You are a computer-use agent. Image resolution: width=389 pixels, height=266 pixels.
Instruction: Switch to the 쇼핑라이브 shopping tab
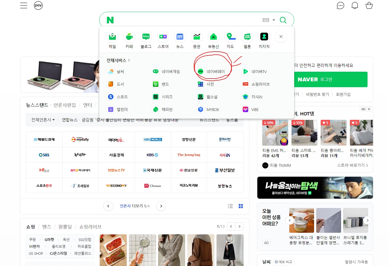90,227
